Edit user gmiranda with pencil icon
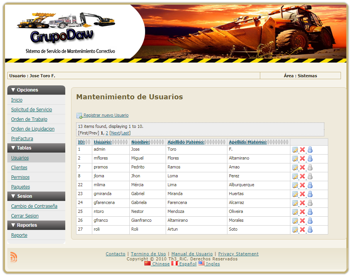 pyautogui.click(x=295, y=194)
